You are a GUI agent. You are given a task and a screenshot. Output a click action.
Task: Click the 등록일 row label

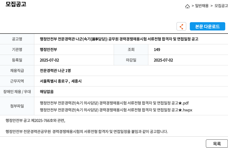[17, 60]
